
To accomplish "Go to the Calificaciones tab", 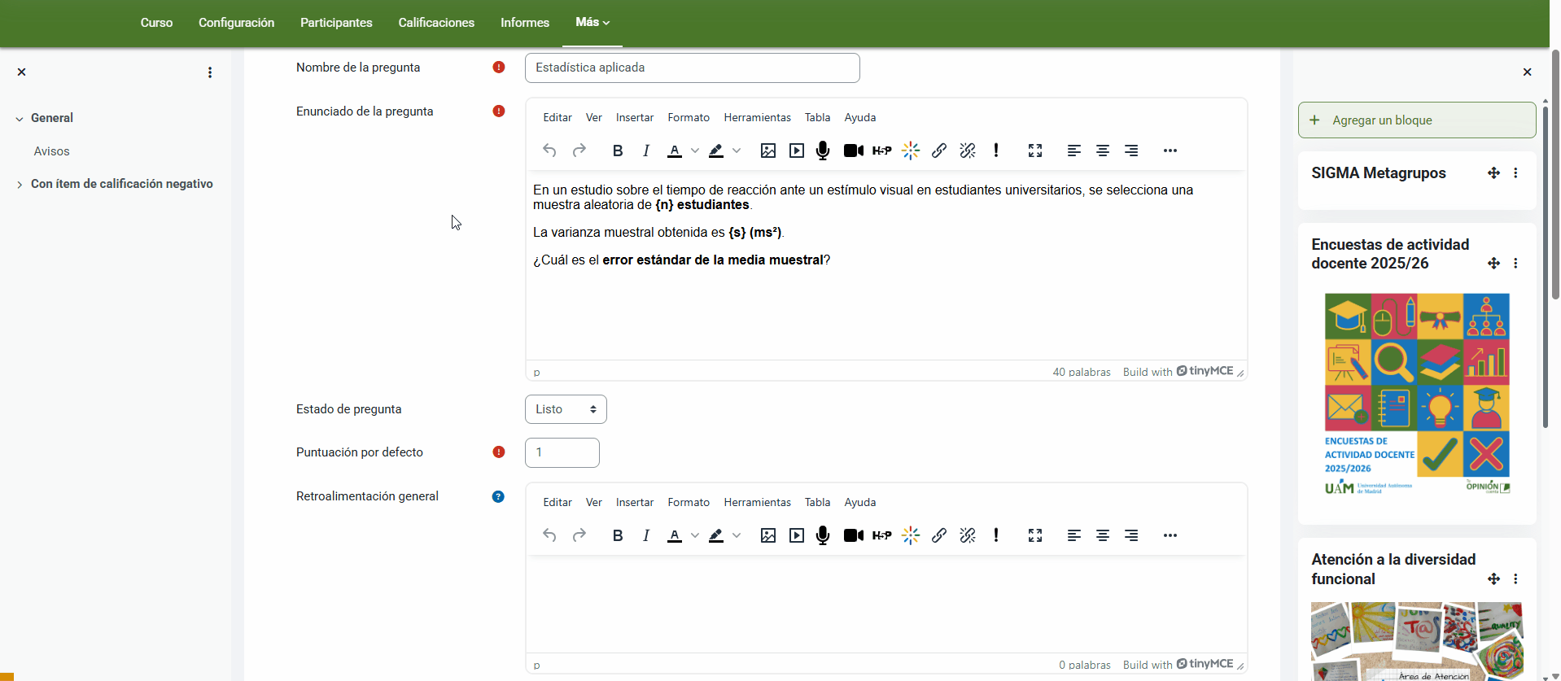I will [x=436, y=23].
